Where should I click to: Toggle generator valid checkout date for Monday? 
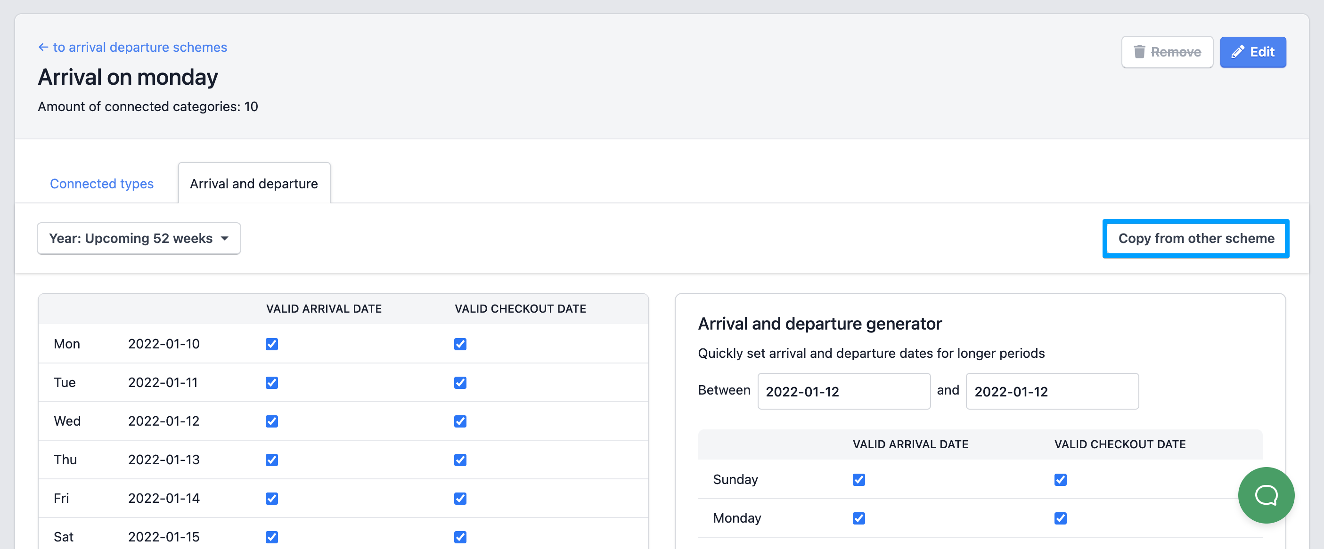tap(1060, 518)
